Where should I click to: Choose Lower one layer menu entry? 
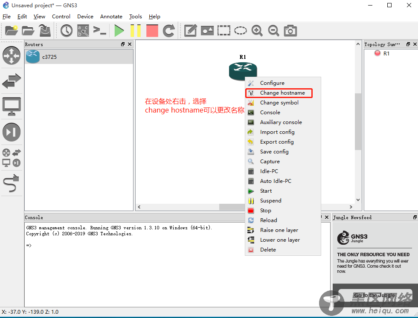[x=283, y=240]
